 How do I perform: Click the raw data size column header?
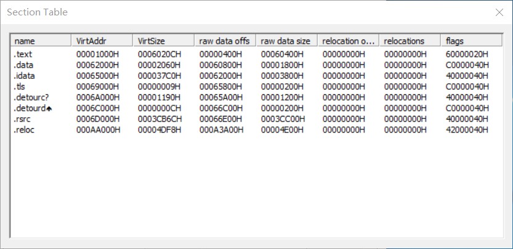coord(286,41)
